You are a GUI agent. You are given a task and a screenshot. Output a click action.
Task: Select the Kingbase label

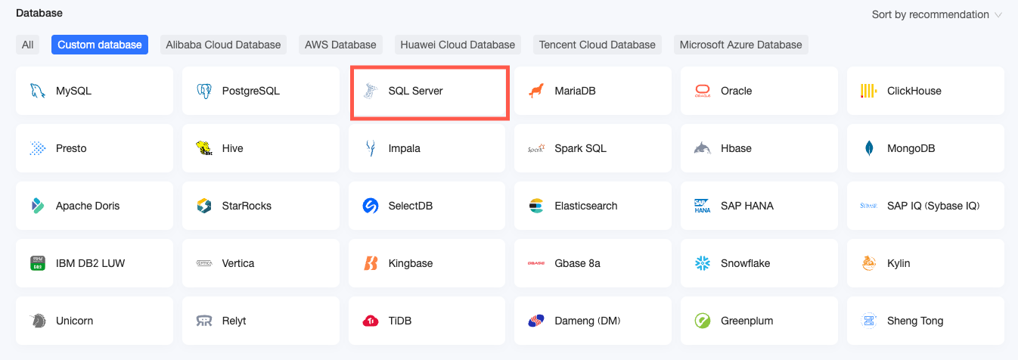411,263
